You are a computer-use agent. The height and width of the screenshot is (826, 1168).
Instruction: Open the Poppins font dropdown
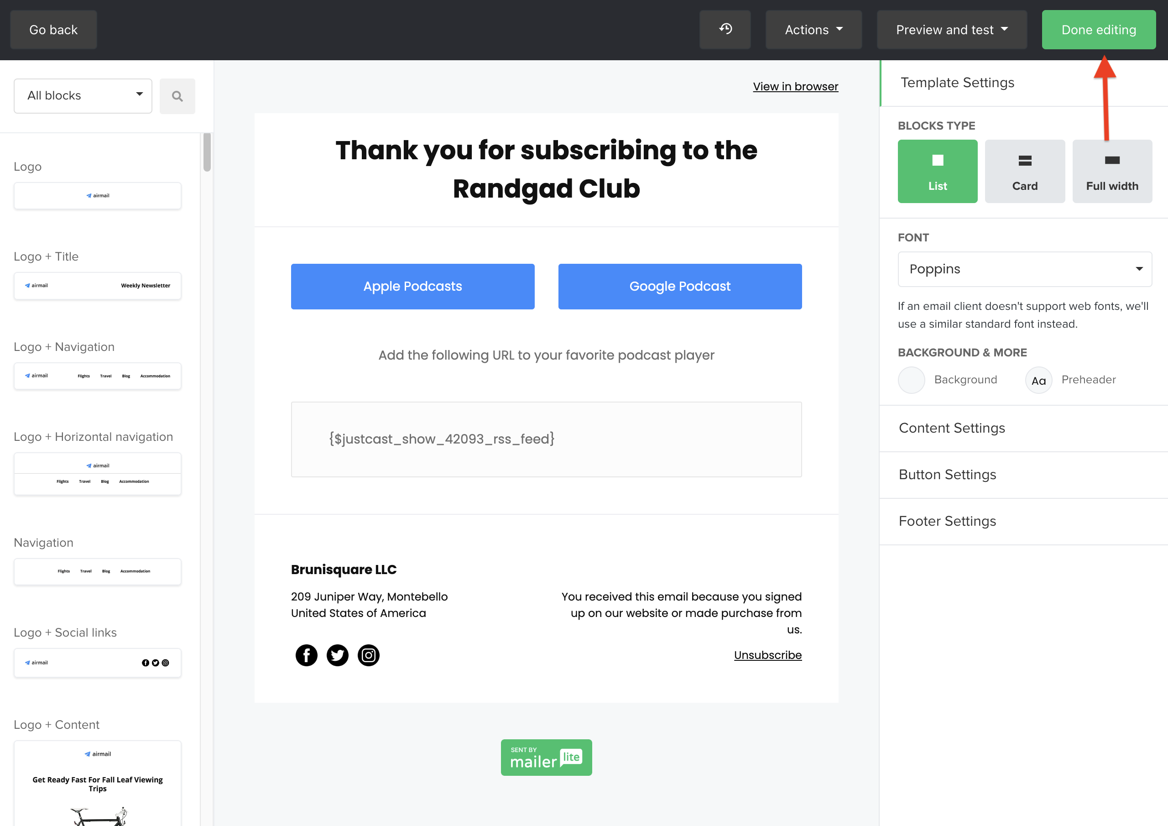[x=1025, y=269]
